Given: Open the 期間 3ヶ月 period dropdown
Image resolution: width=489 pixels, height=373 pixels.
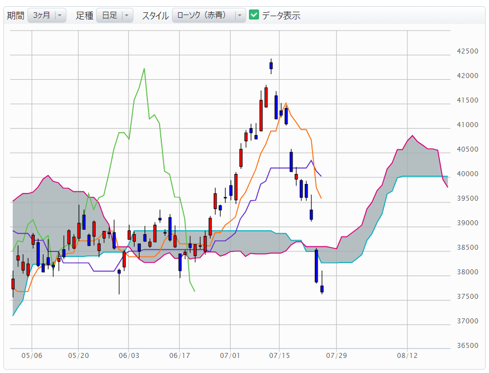Looking at the screenshot, I should coord(47,15).
